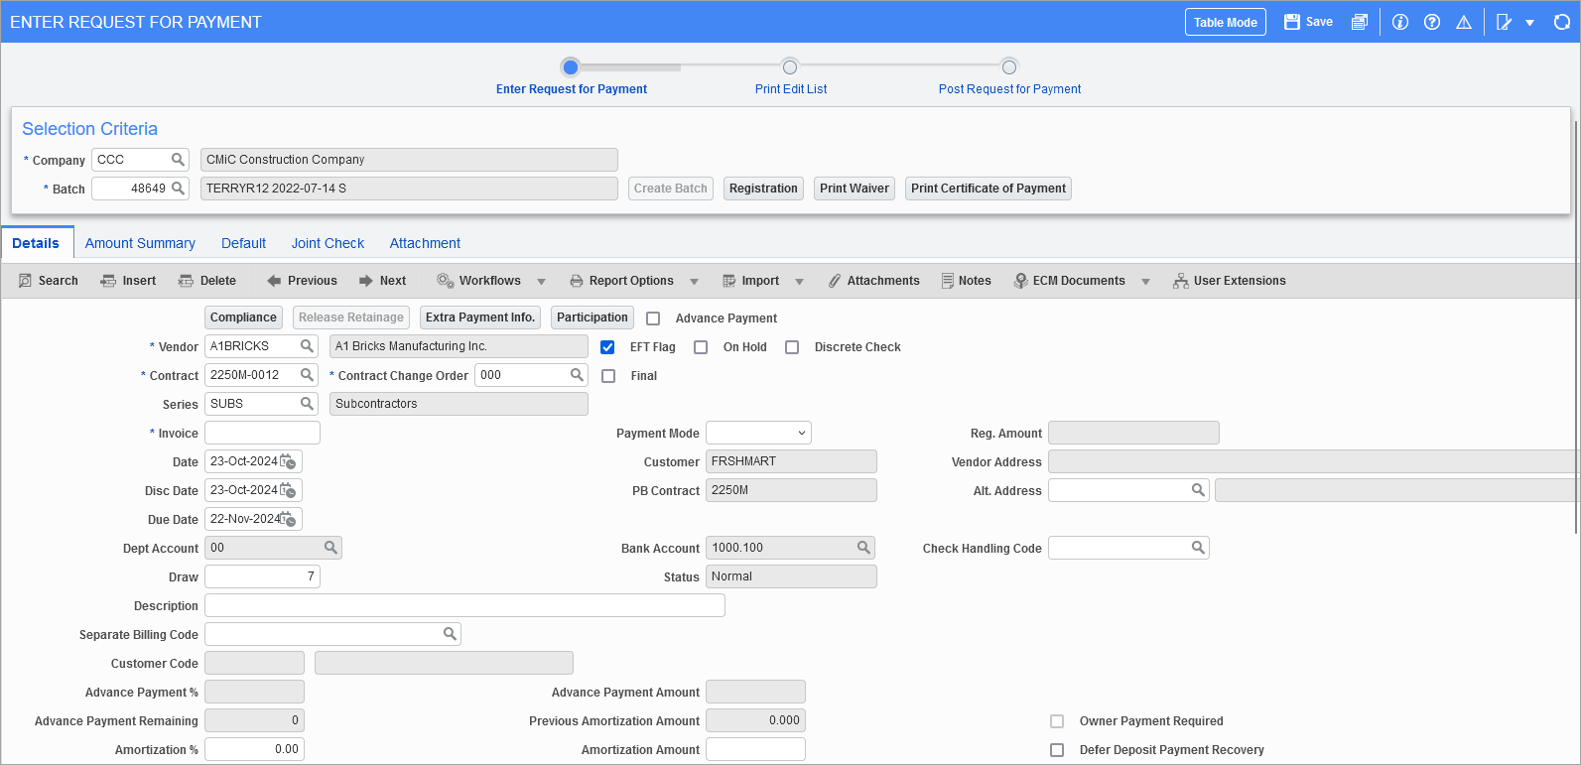
Task: Click the Save disk icon in header
Action: coord(1291,22)
